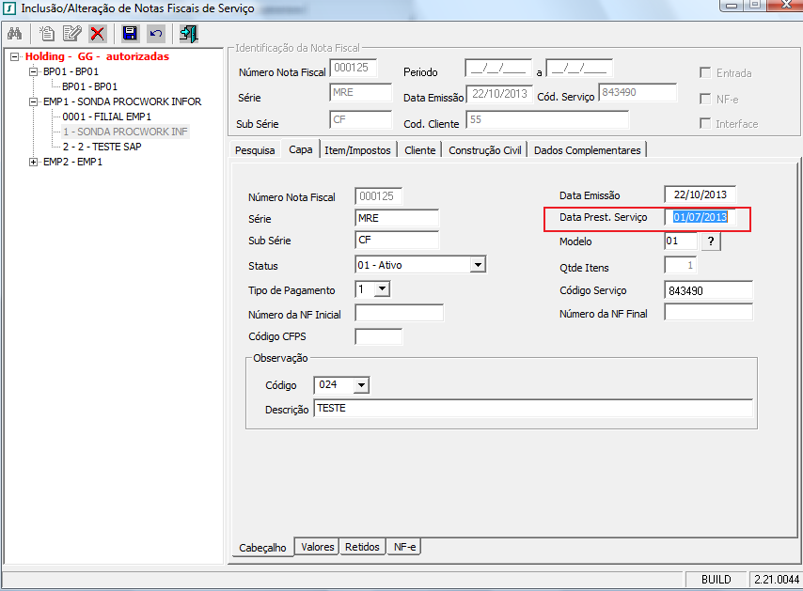Image resolution: width=803 pixels, height=591 pixels.
Task: Click the exit door icon
Action: [x=189, y=34]
